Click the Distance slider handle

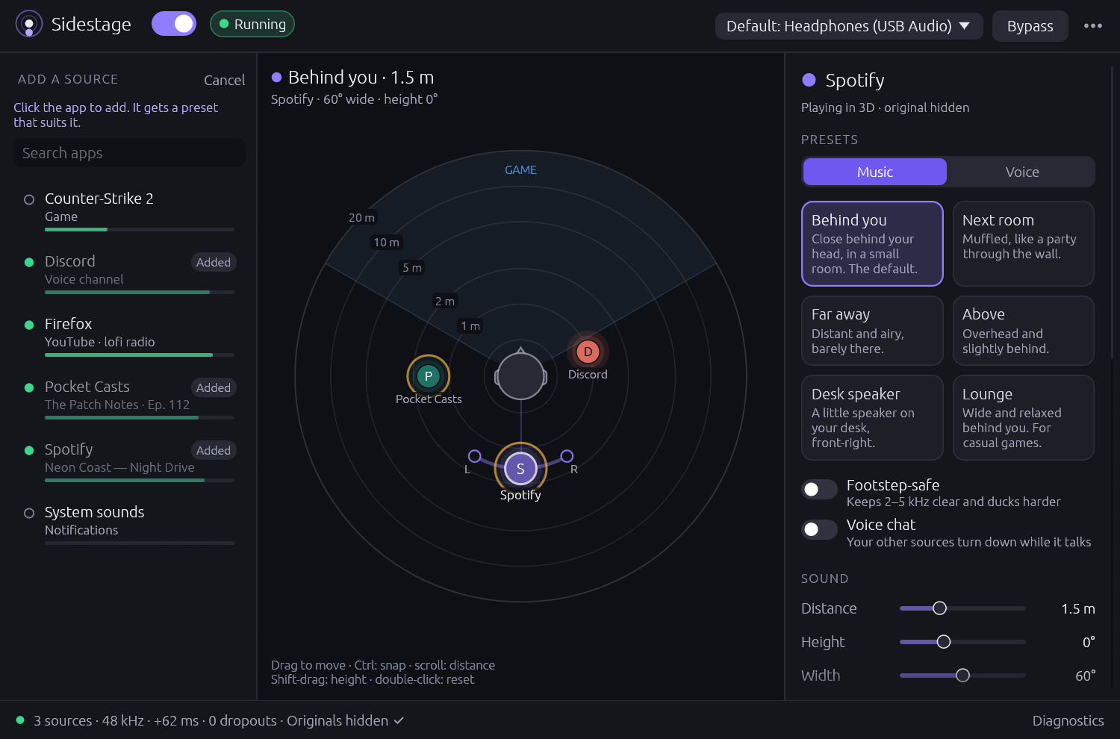point(940,608)
